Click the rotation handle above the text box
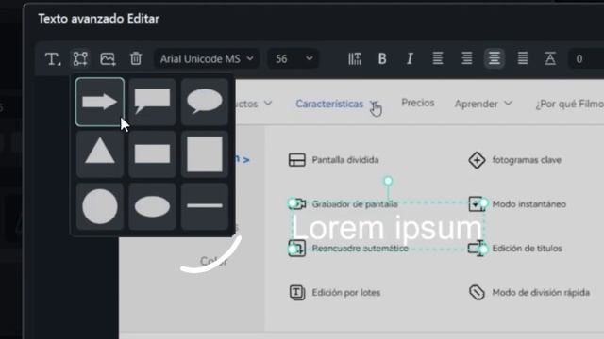The width and height of the screenshot is (604, 339). [x=388, y=181]
